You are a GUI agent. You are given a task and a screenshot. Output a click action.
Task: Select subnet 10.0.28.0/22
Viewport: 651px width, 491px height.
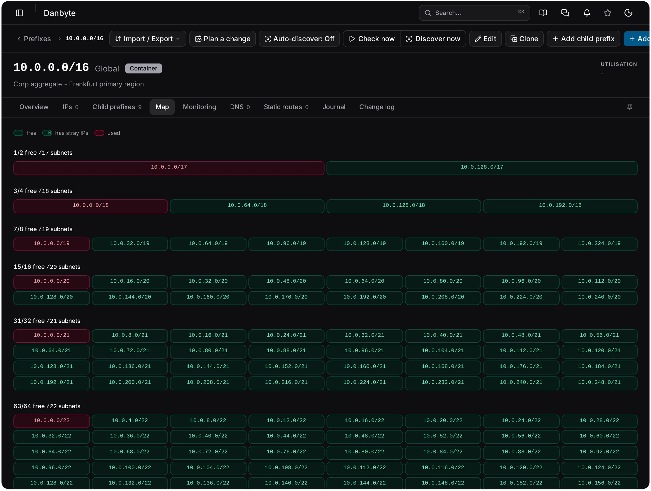(x=599, y=421)
